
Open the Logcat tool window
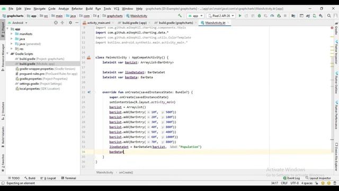coord(48,178)
